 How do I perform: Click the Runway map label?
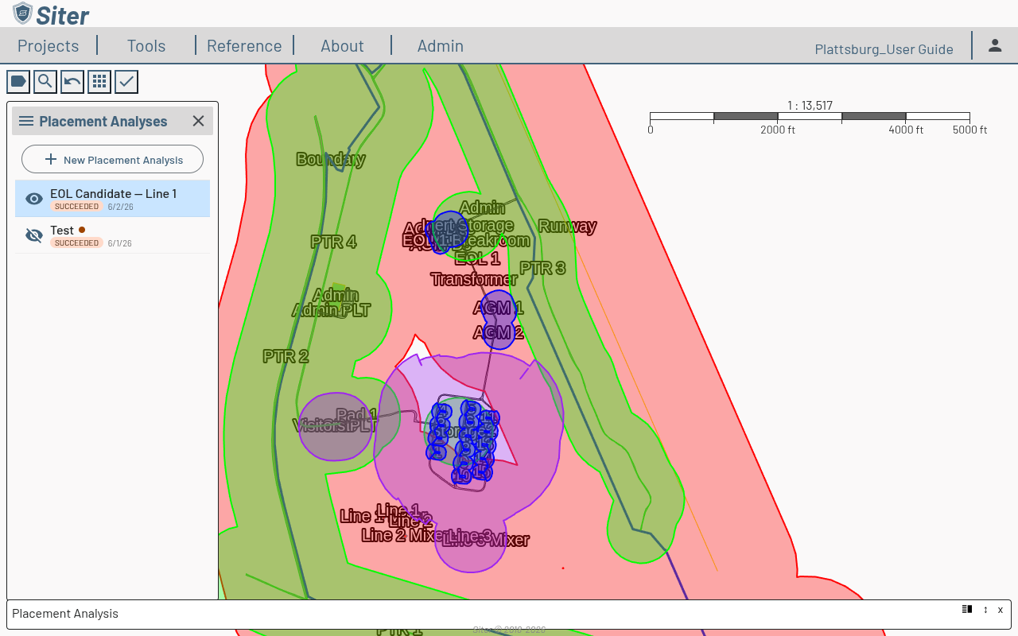pos(567,226)
